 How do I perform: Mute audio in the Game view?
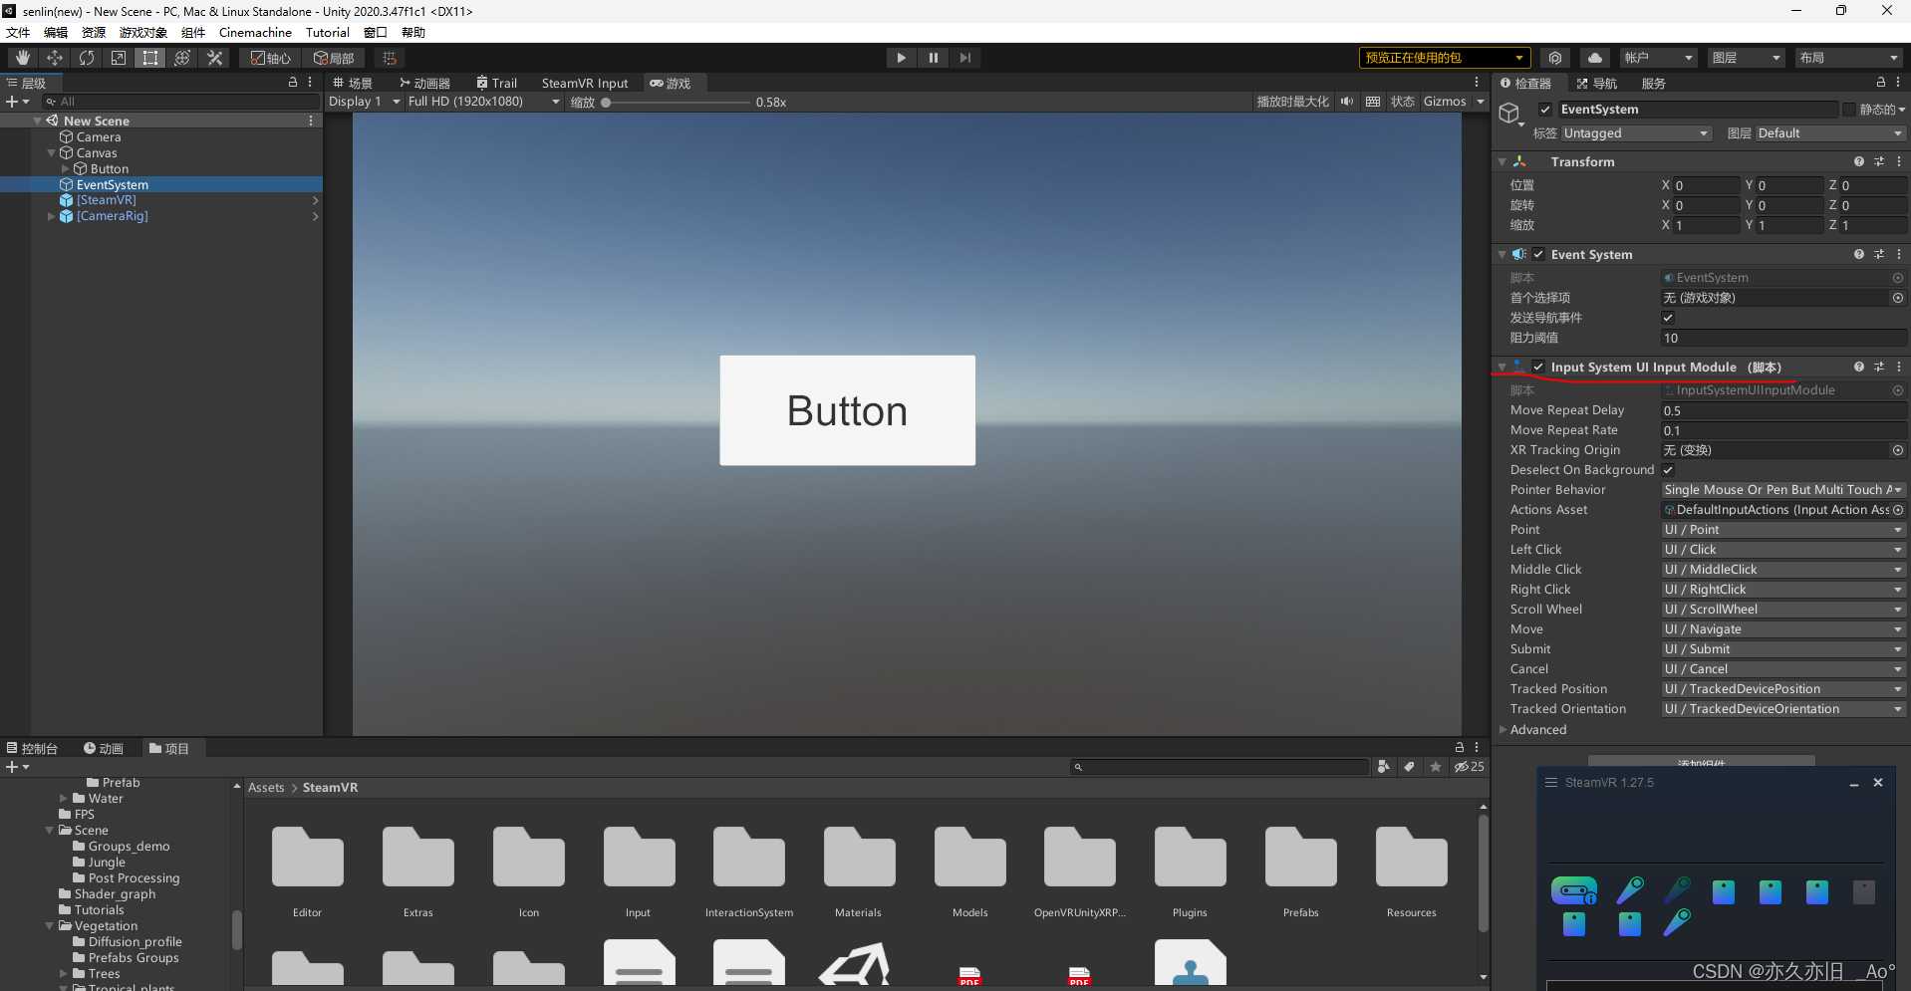tap(1347, 102)
